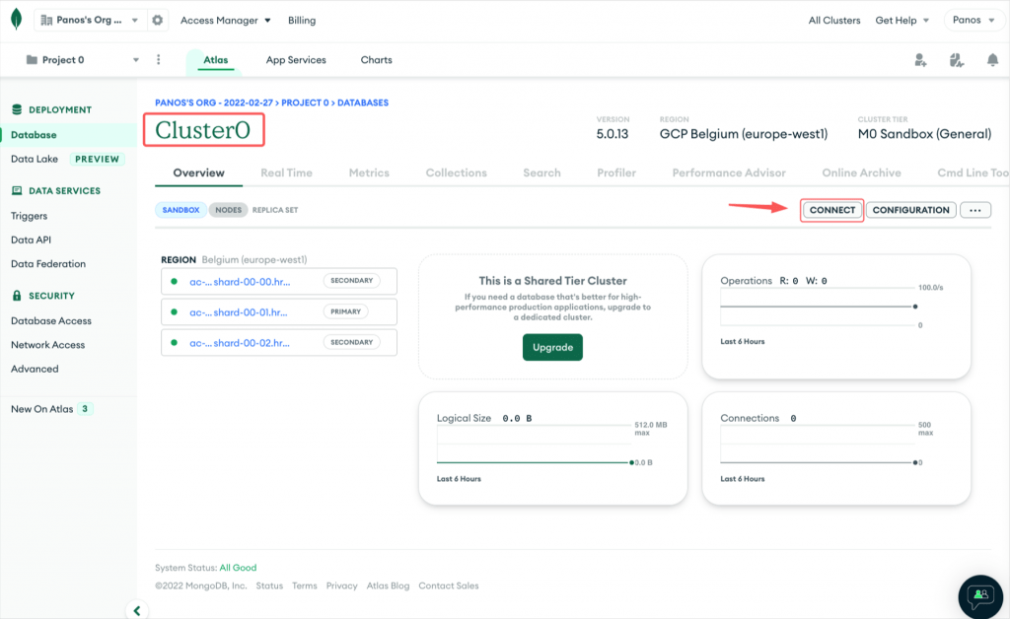Click the MongoDB leaf logo

pos(17,20)
